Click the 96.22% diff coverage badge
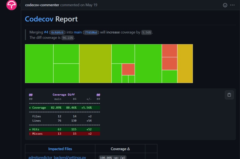 tap(68, 38)
